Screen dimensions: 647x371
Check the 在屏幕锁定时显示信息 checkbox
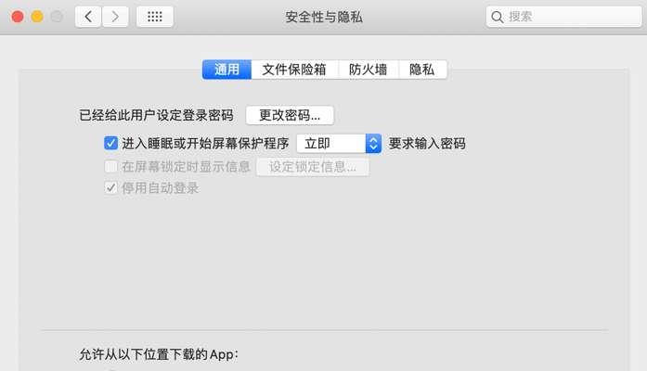click(110, 167)
